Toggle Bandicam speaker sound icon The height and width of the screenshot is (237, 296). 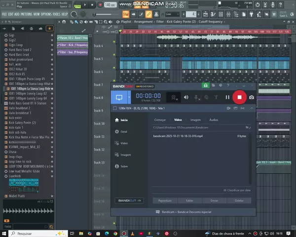tap(186, 97)
